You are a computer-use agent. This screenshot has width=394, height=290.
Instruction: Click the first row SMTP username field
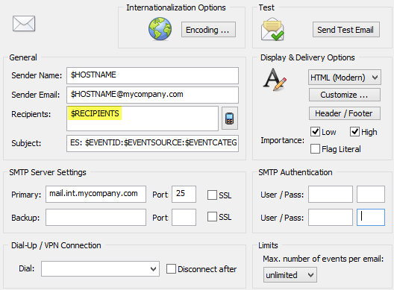click(331, 194)
